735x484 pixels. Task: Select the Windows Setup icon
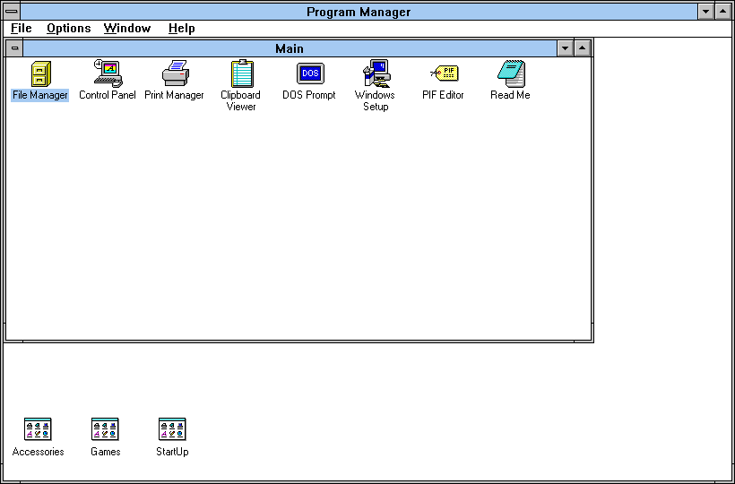click(376, 73)
